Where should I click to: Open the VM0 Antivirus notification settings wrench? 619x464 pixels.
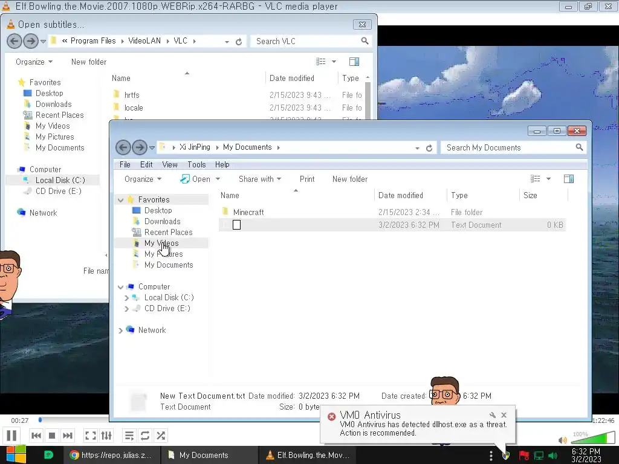click(x=492, y=415)
